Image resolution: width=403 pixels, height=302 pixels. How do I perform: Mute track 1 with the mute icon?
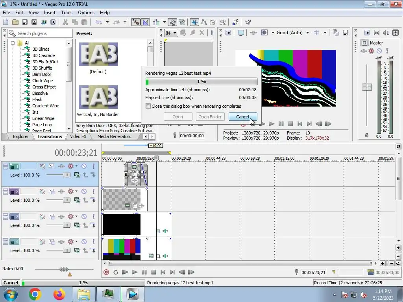[x=84, y=166]
